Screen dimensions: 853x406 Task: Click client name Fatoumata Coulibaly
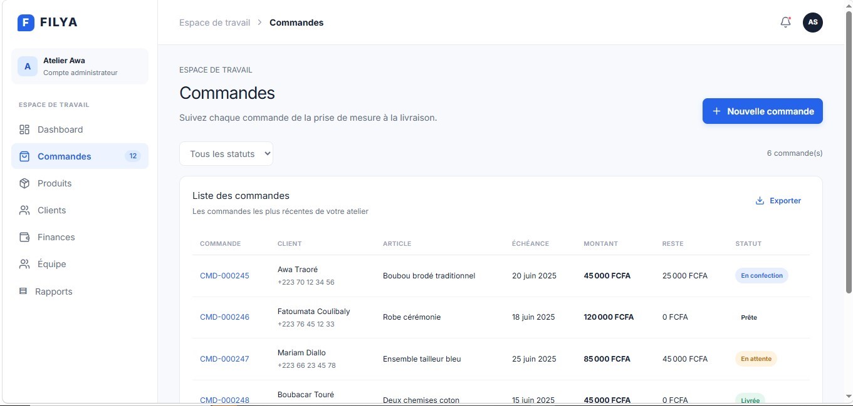(x=314, y=311)
